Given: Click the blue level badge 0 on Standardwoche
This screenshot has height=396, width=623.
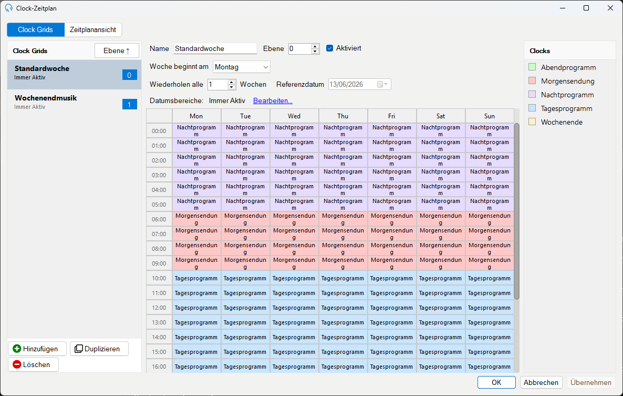Looking at the screenshot, I should 130,75.
